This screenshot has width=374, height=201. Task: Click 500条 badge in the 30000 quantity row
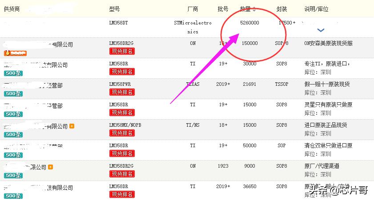tap(13, 73)
